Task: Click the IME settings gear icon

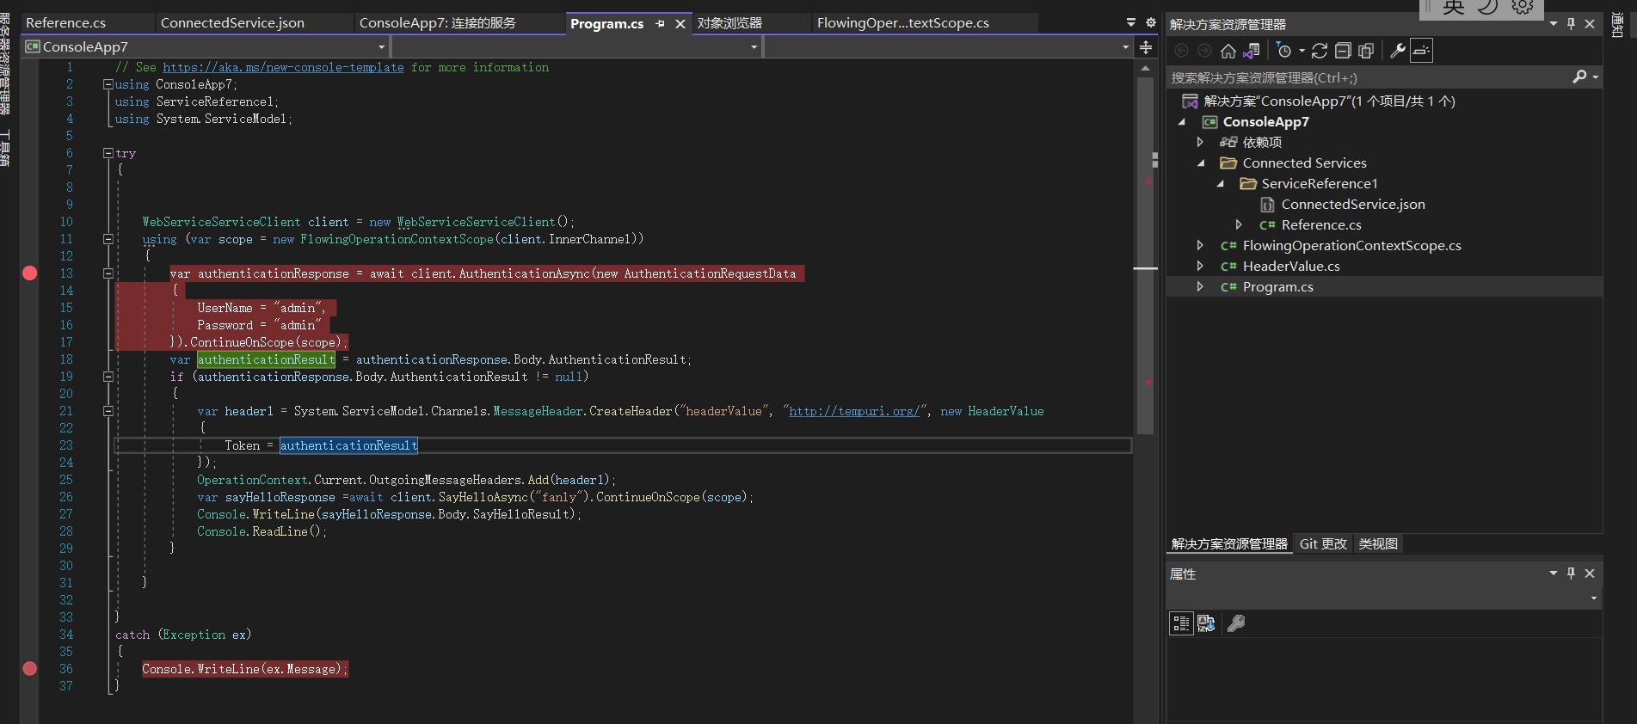Action: (1523, 8)
